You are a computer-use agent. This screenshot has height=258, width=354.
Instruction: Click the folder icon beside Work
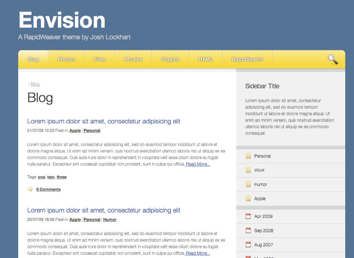pyautogui.click(x=248, y=170)
